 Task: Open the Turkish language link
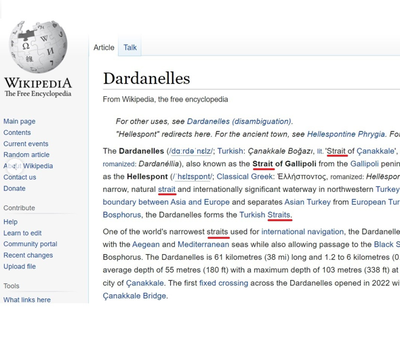230,151
